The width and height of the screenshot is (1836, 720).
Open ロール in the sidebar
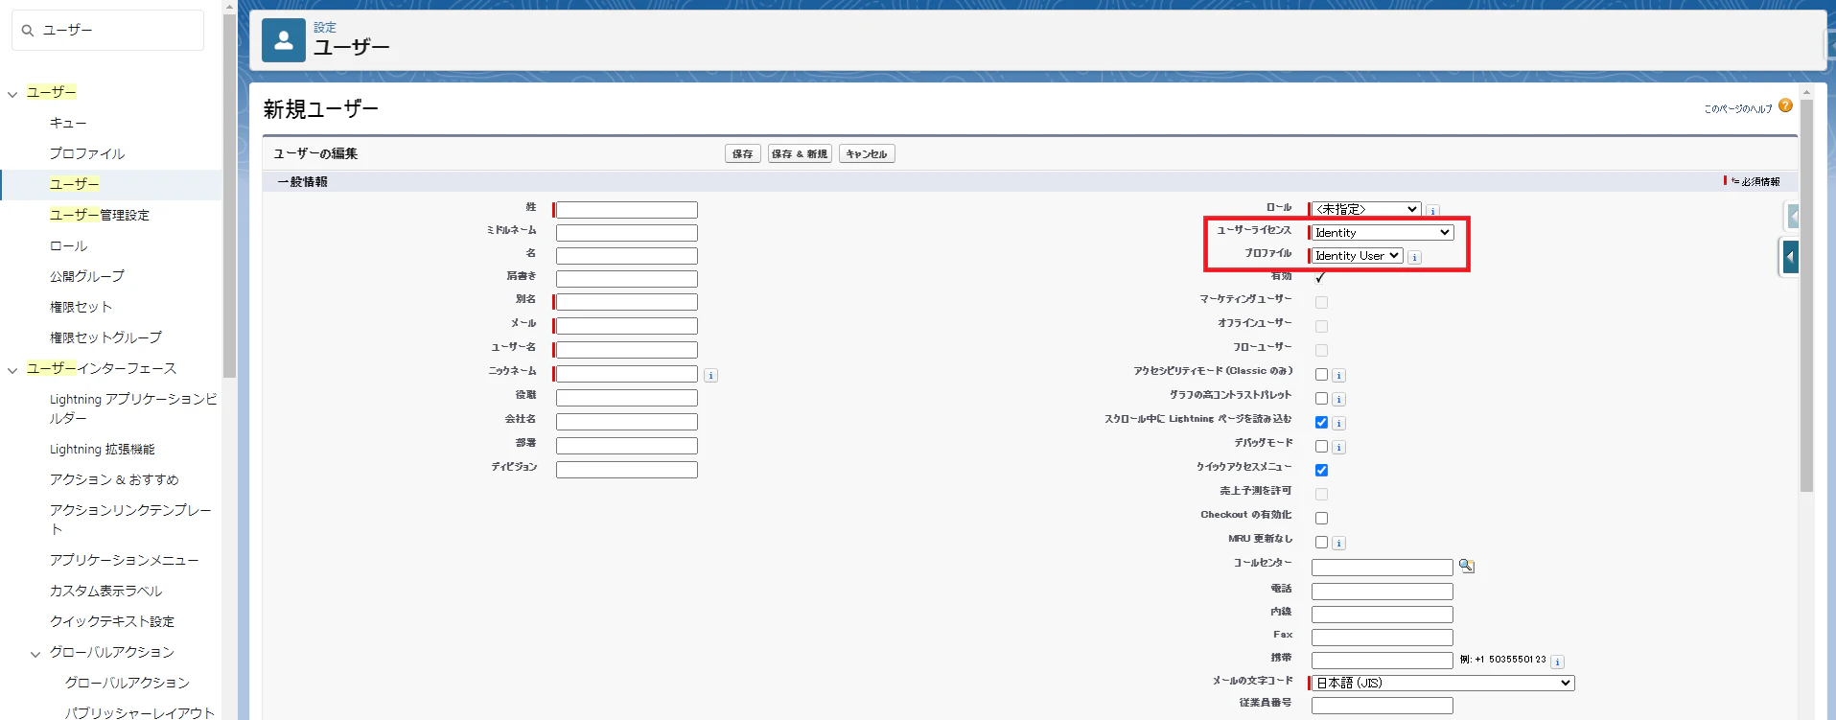coord(68,245)
